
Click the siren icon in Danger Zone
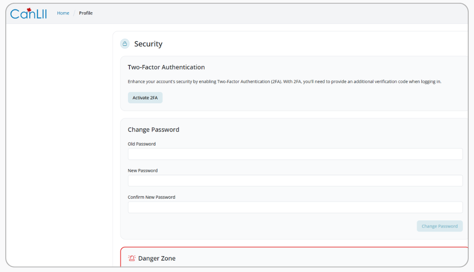tap(132, 258)
